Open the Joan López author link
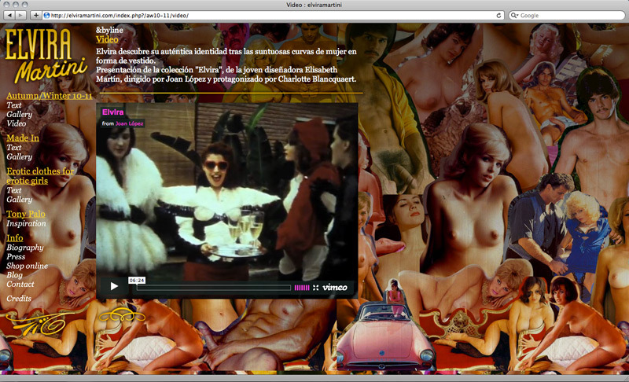 point(129,123)
